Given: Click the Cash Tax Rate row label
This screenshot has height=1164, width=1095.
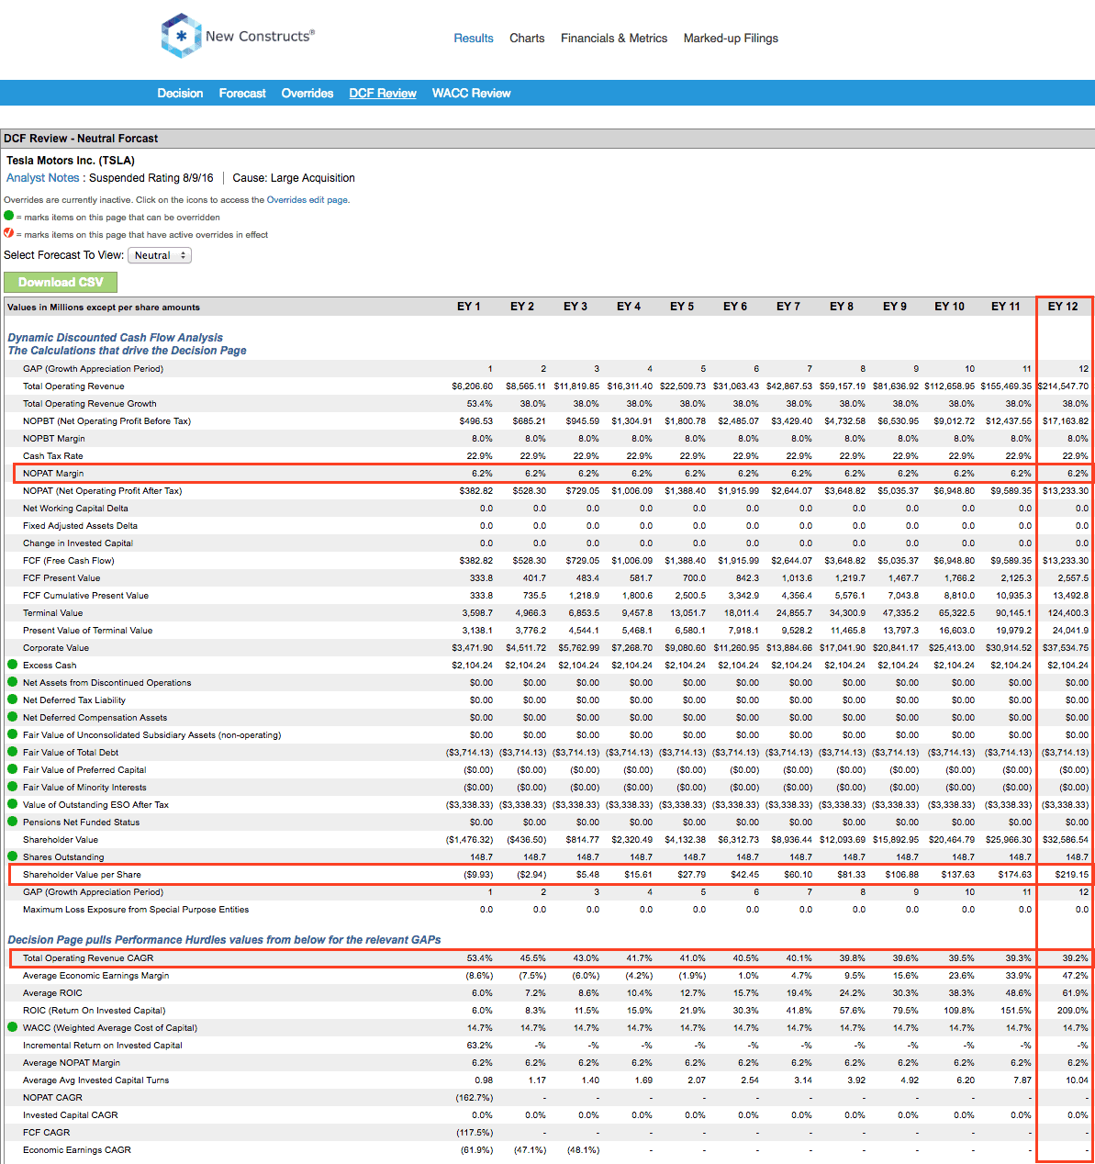Looking at the screenshot, I should 53,456.
